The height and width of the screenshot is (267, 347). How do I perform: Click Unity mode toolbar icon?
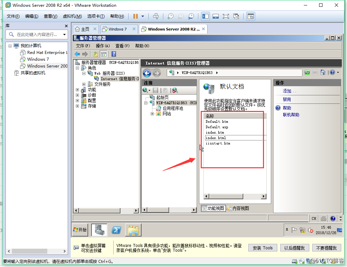pyautogui.click(x=236, y=16)
